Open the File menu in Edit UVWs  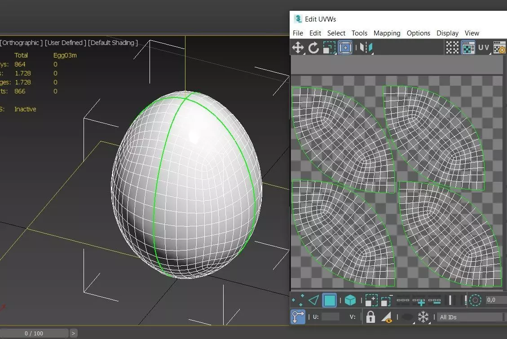pos(298,33)
